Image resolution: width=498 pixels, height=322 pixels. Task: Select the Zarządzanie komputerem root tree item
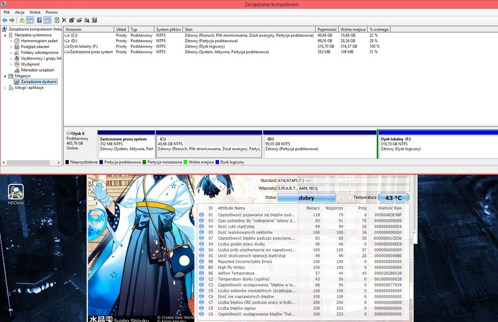click(35, 29)
